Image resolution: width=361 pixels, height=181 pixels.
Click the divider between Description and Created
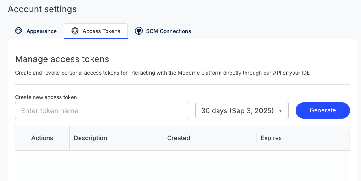(163, 138)
